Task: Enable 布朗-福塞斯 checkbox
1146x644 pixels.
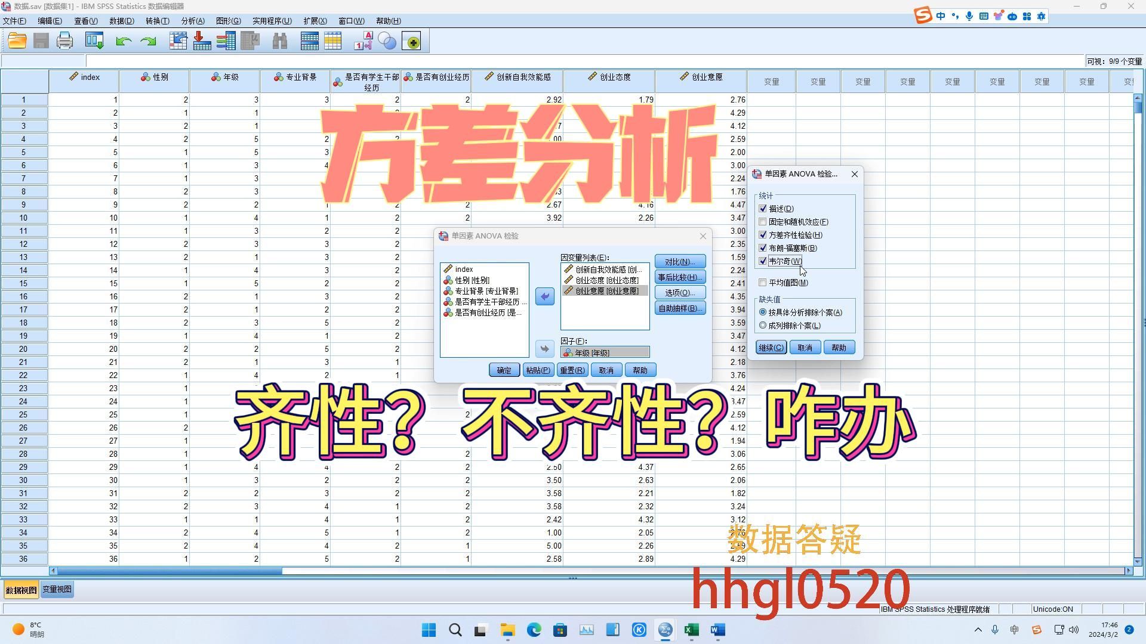Action: coord(763,247)
